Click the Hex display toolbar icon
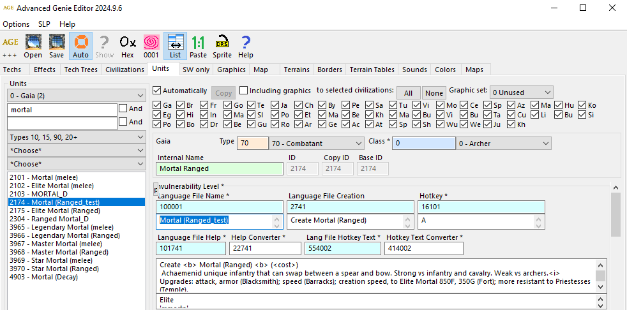 (x=128, y=43)
